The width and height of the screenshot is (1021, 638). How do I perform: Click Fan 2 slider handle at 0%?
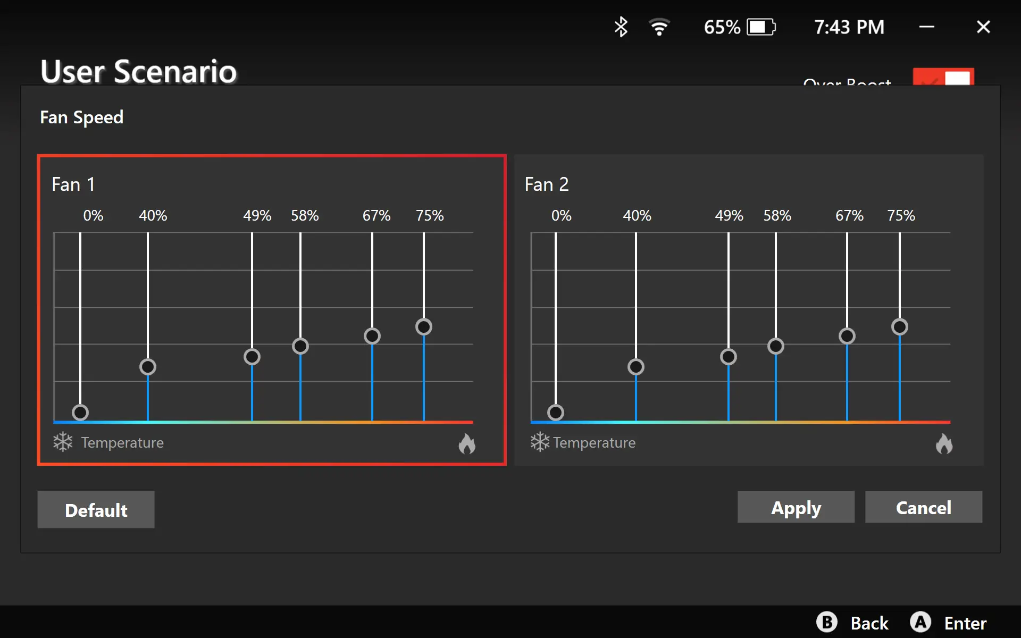(x=556, y=413)
